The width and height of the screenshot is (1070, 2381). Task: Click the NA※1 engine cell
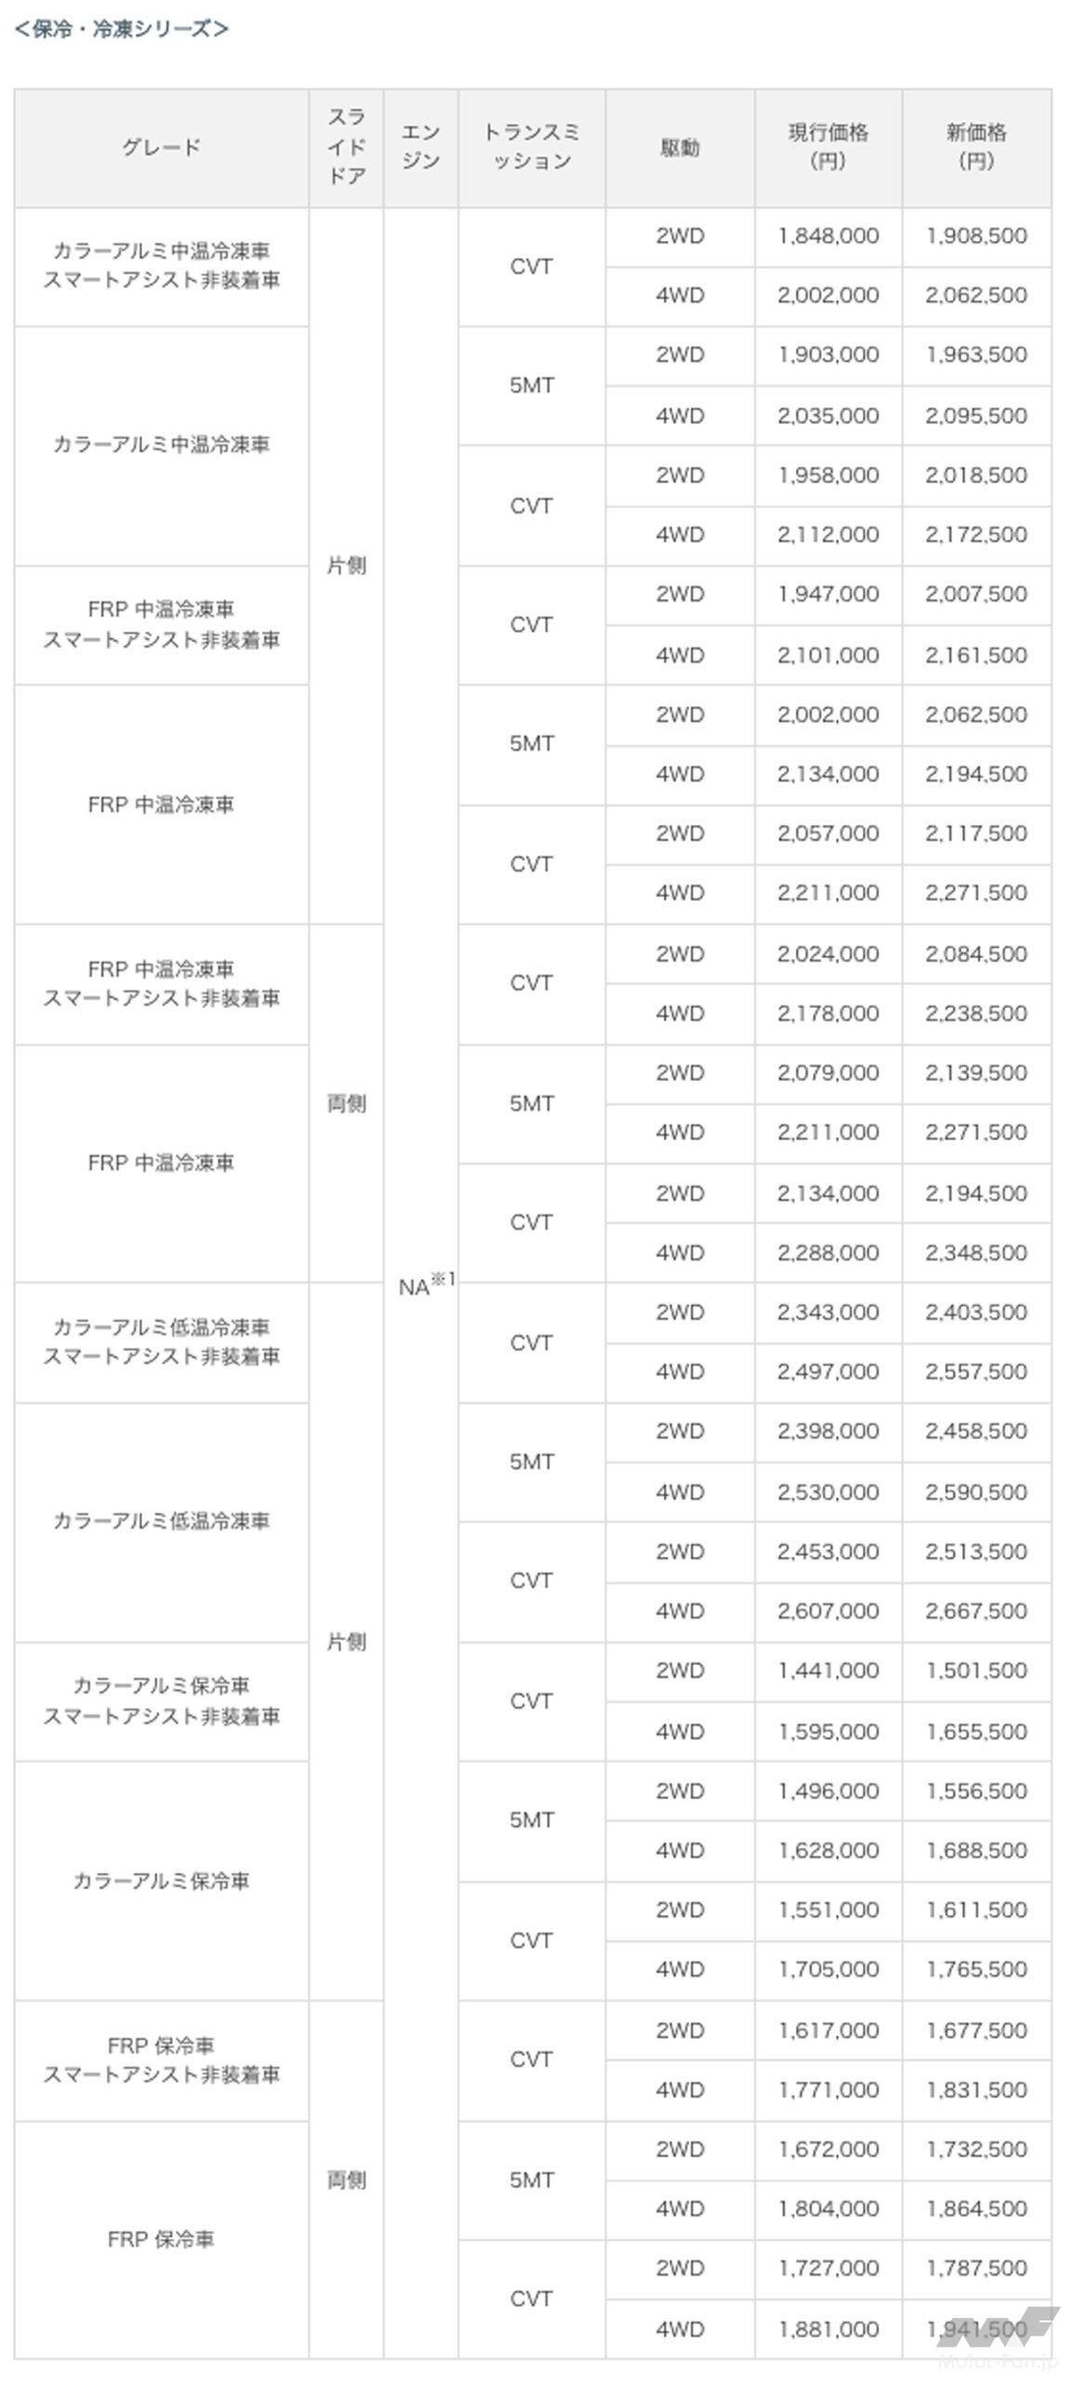coord(421,1285)
